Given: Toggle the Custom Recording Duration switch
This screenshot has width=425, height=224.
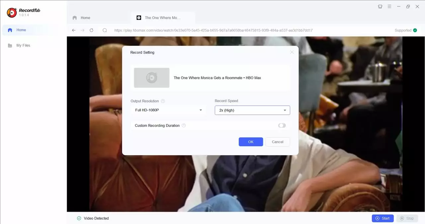Looking at the screenshot, I should (282, 126).
